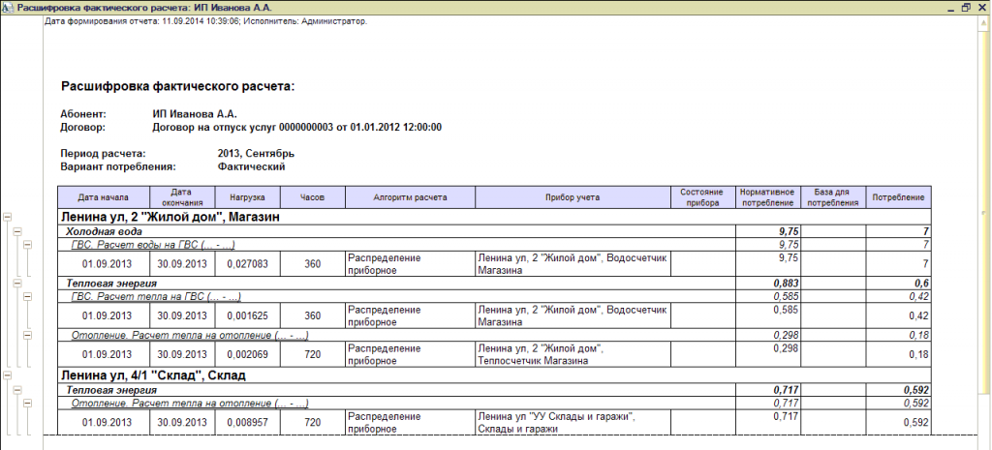Click 'ГВС. Расчет воды на ГВС (... - ...)' row
The image size is (992, 450).
396,245
